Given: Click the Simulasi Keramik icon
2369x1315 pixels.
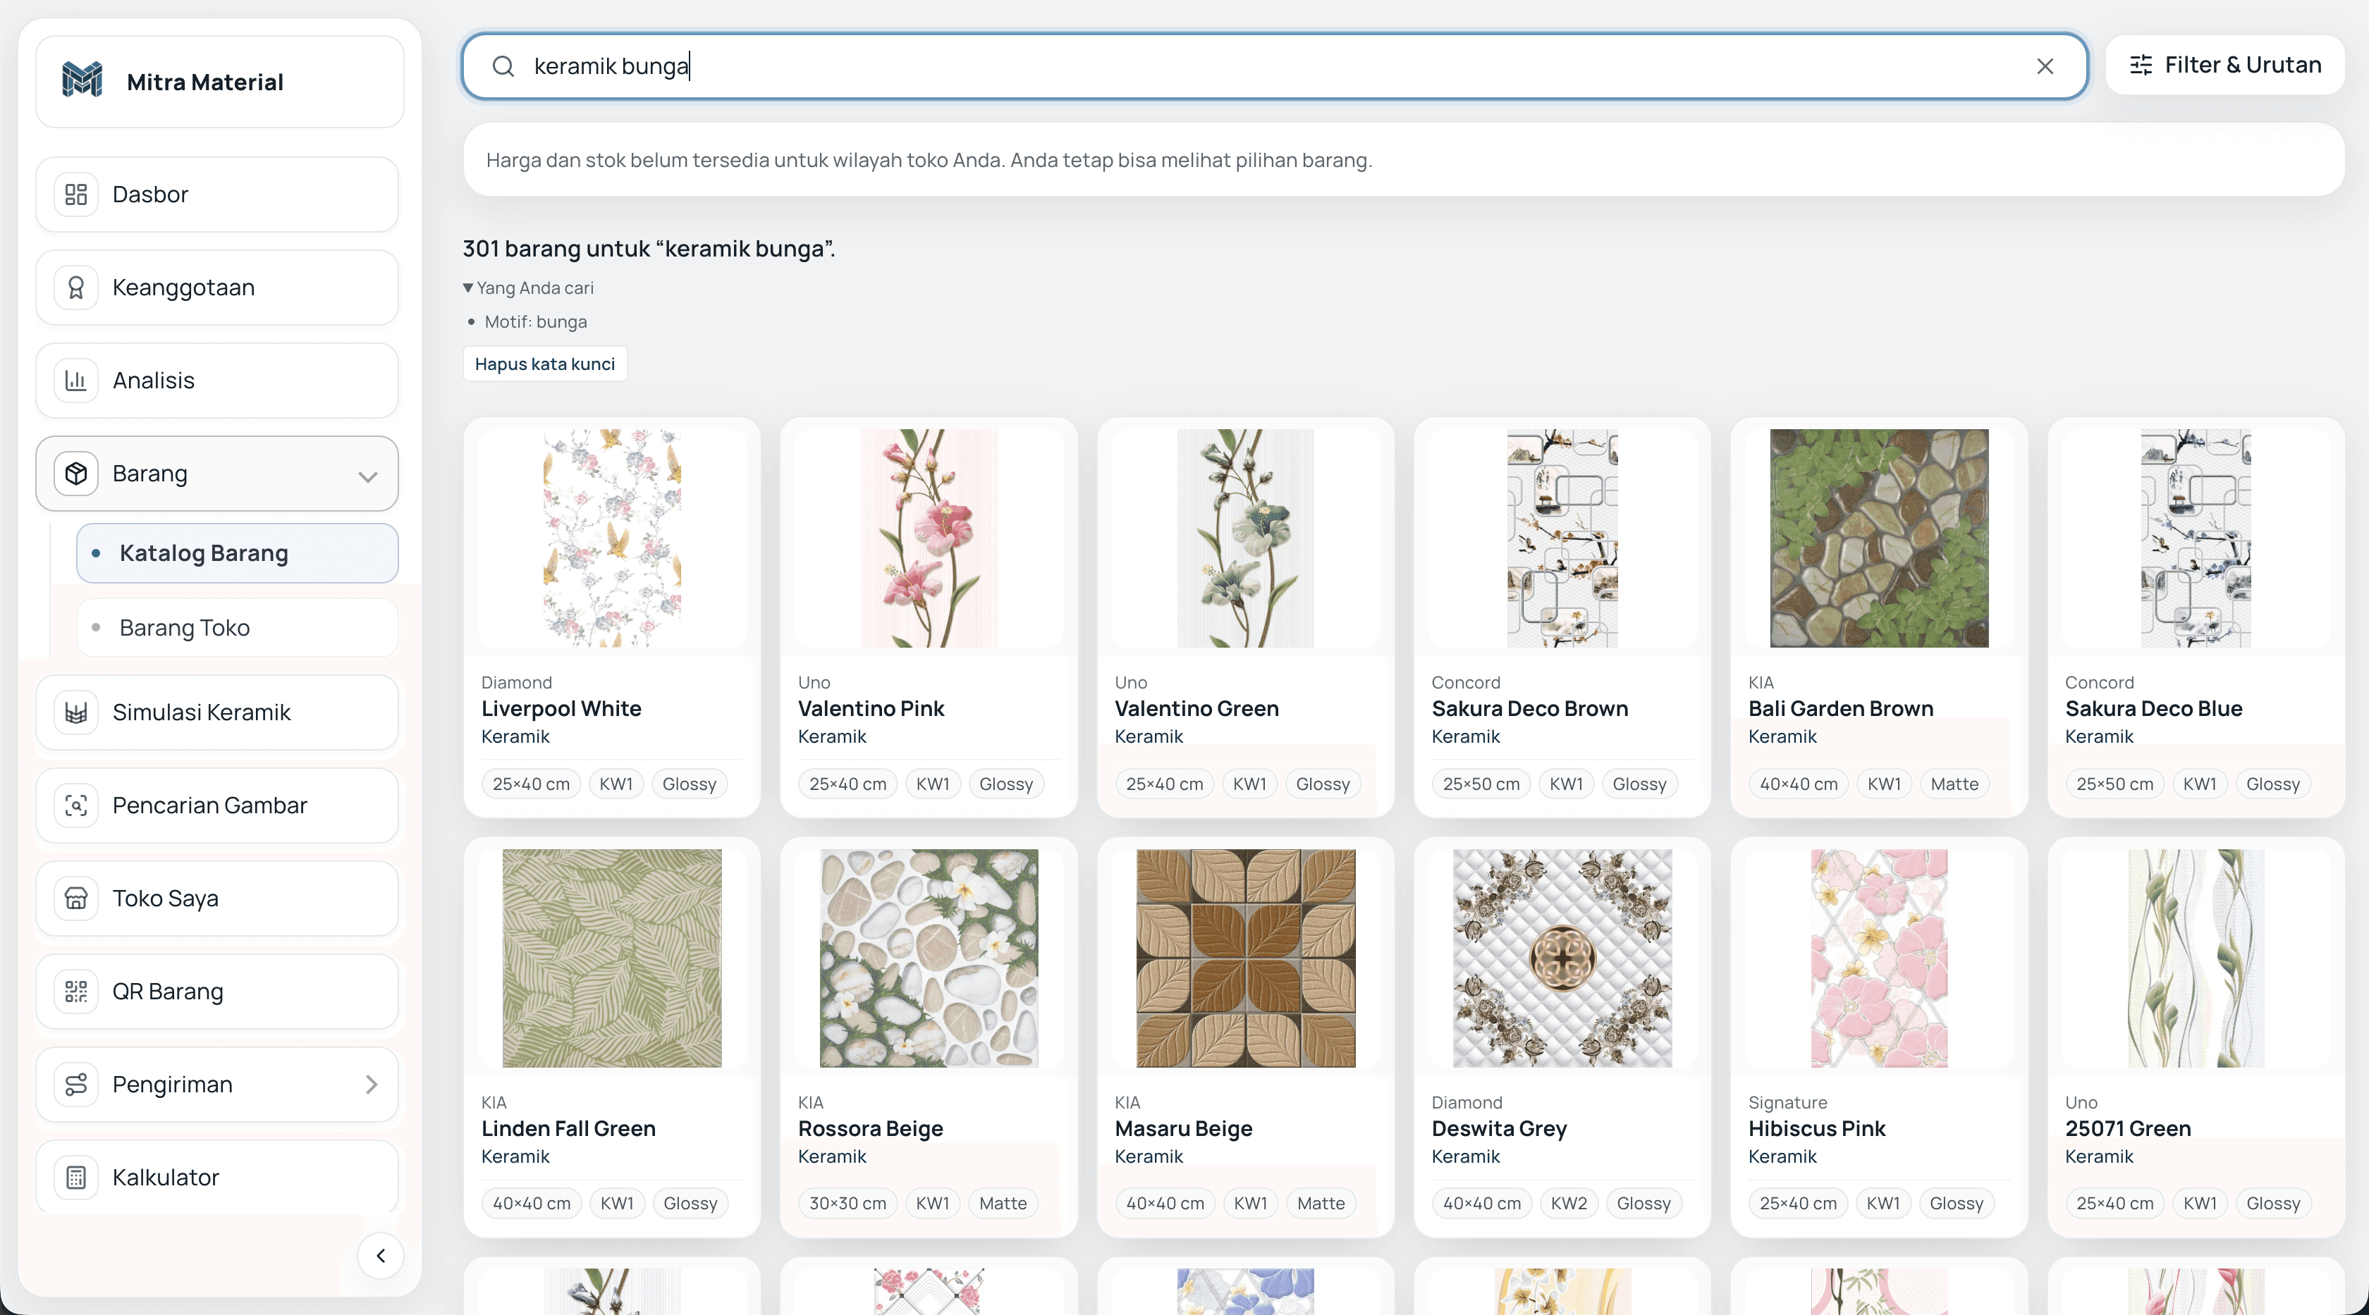Looking at the screenshot, I should click(x=76, y=712).
